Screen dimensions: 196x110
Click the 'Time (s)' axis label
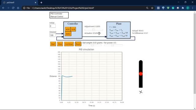(92, 106)
